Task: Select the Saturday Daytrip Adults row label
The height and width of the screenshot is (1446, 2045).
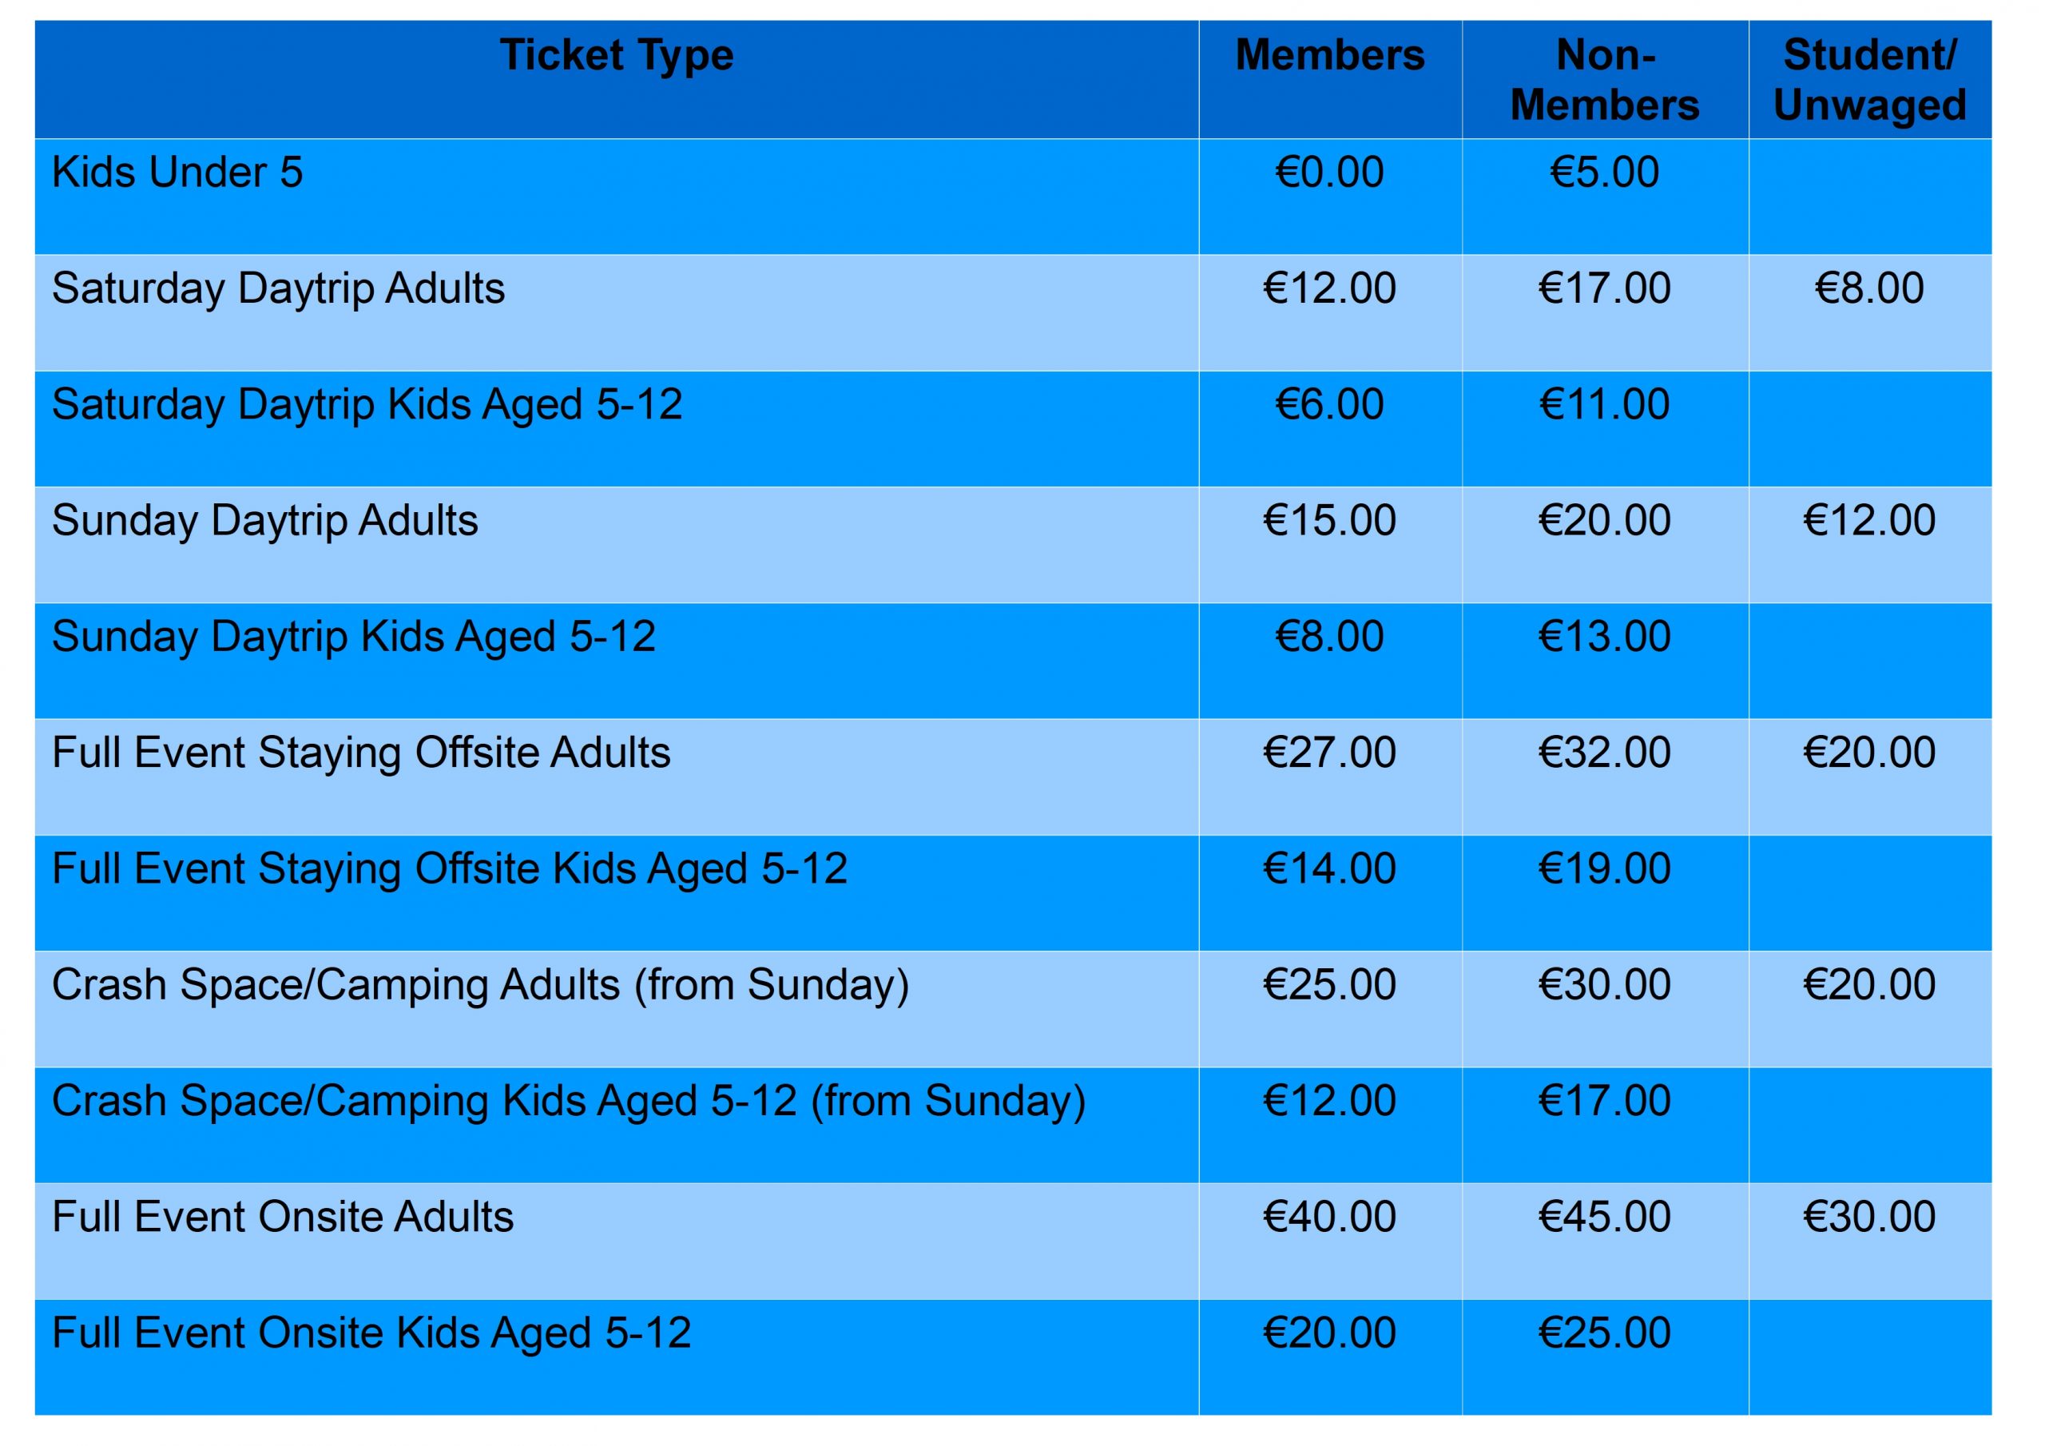Action: click(x=278, y=289)
